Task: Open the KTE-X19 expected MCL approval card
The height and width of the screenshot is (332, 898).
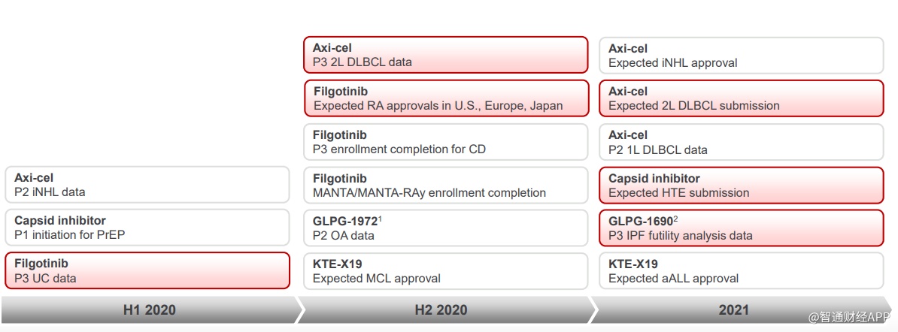Action: 445,270
